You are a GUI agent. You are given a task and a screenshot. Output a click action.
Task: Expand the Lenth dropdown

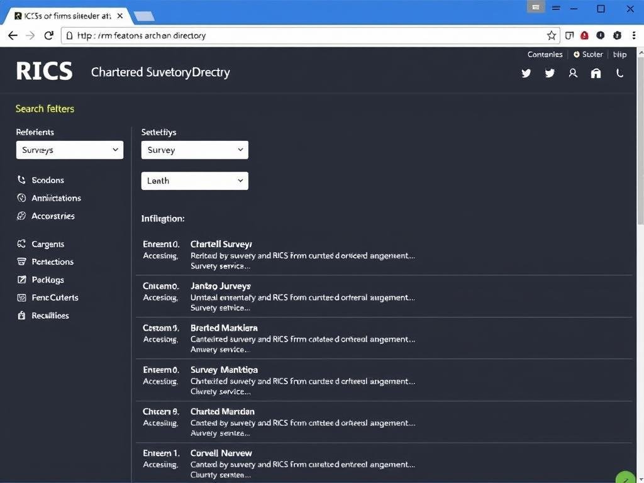(195, 180)
